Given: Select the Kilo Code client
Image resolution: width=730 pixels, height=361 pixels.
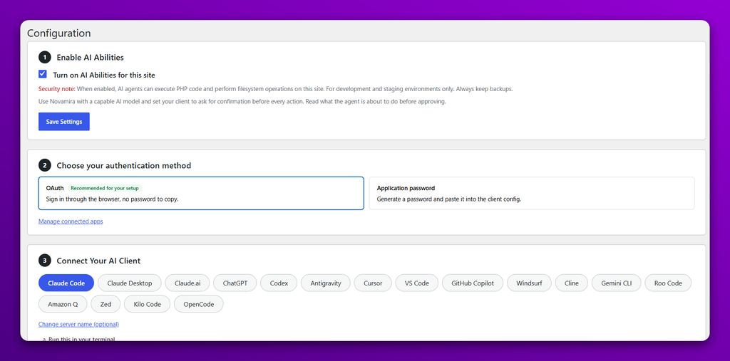Looking at the screenshot, I should [x=147, y=304].
